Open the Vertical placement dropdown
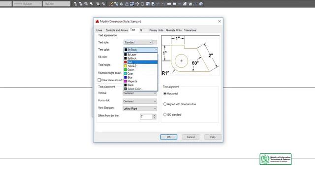315x177 pixels. point(140,93)
